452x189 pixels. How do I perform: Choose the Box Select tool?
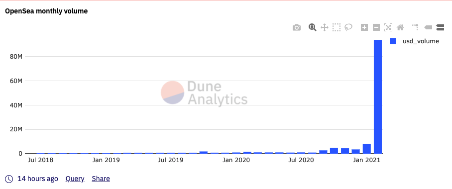point(337,28)
